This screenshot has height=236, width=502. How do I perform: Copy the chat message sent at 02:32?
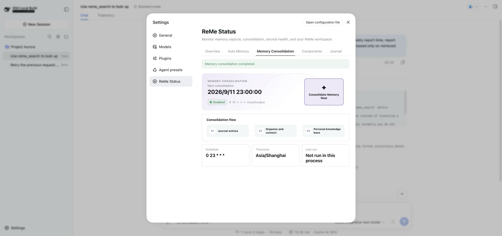pos(403,62)
